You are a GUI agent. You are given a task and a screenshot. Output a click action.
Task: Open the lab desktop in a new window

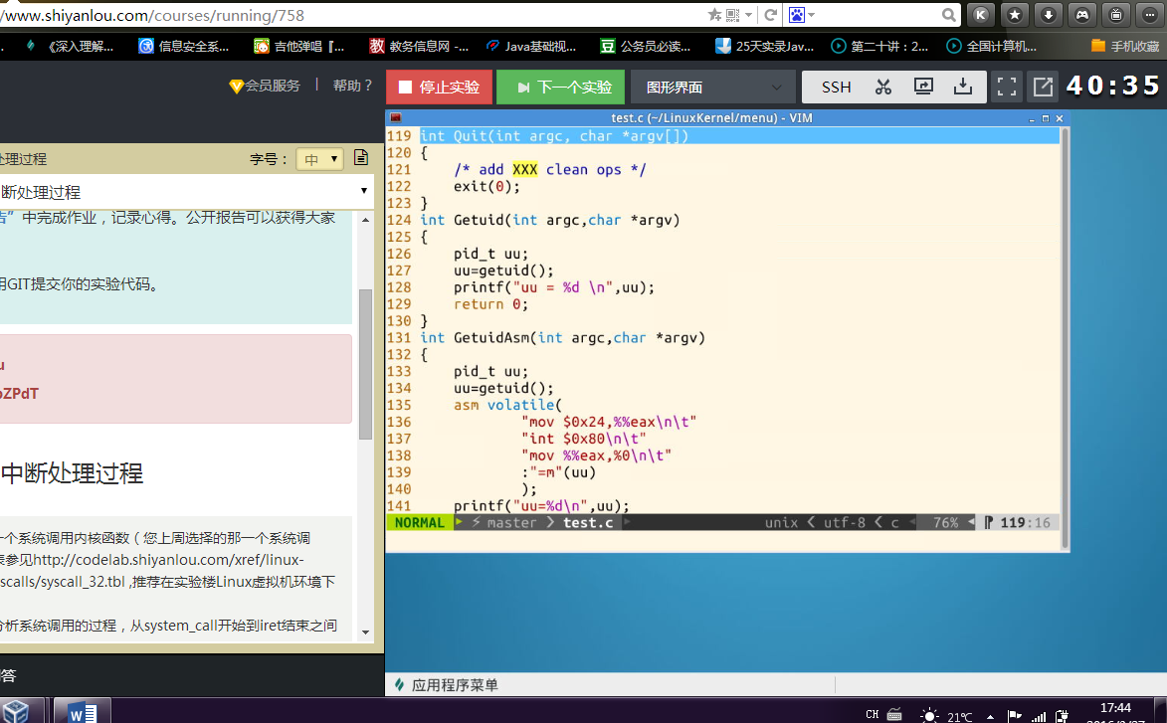click(1043, 88)
